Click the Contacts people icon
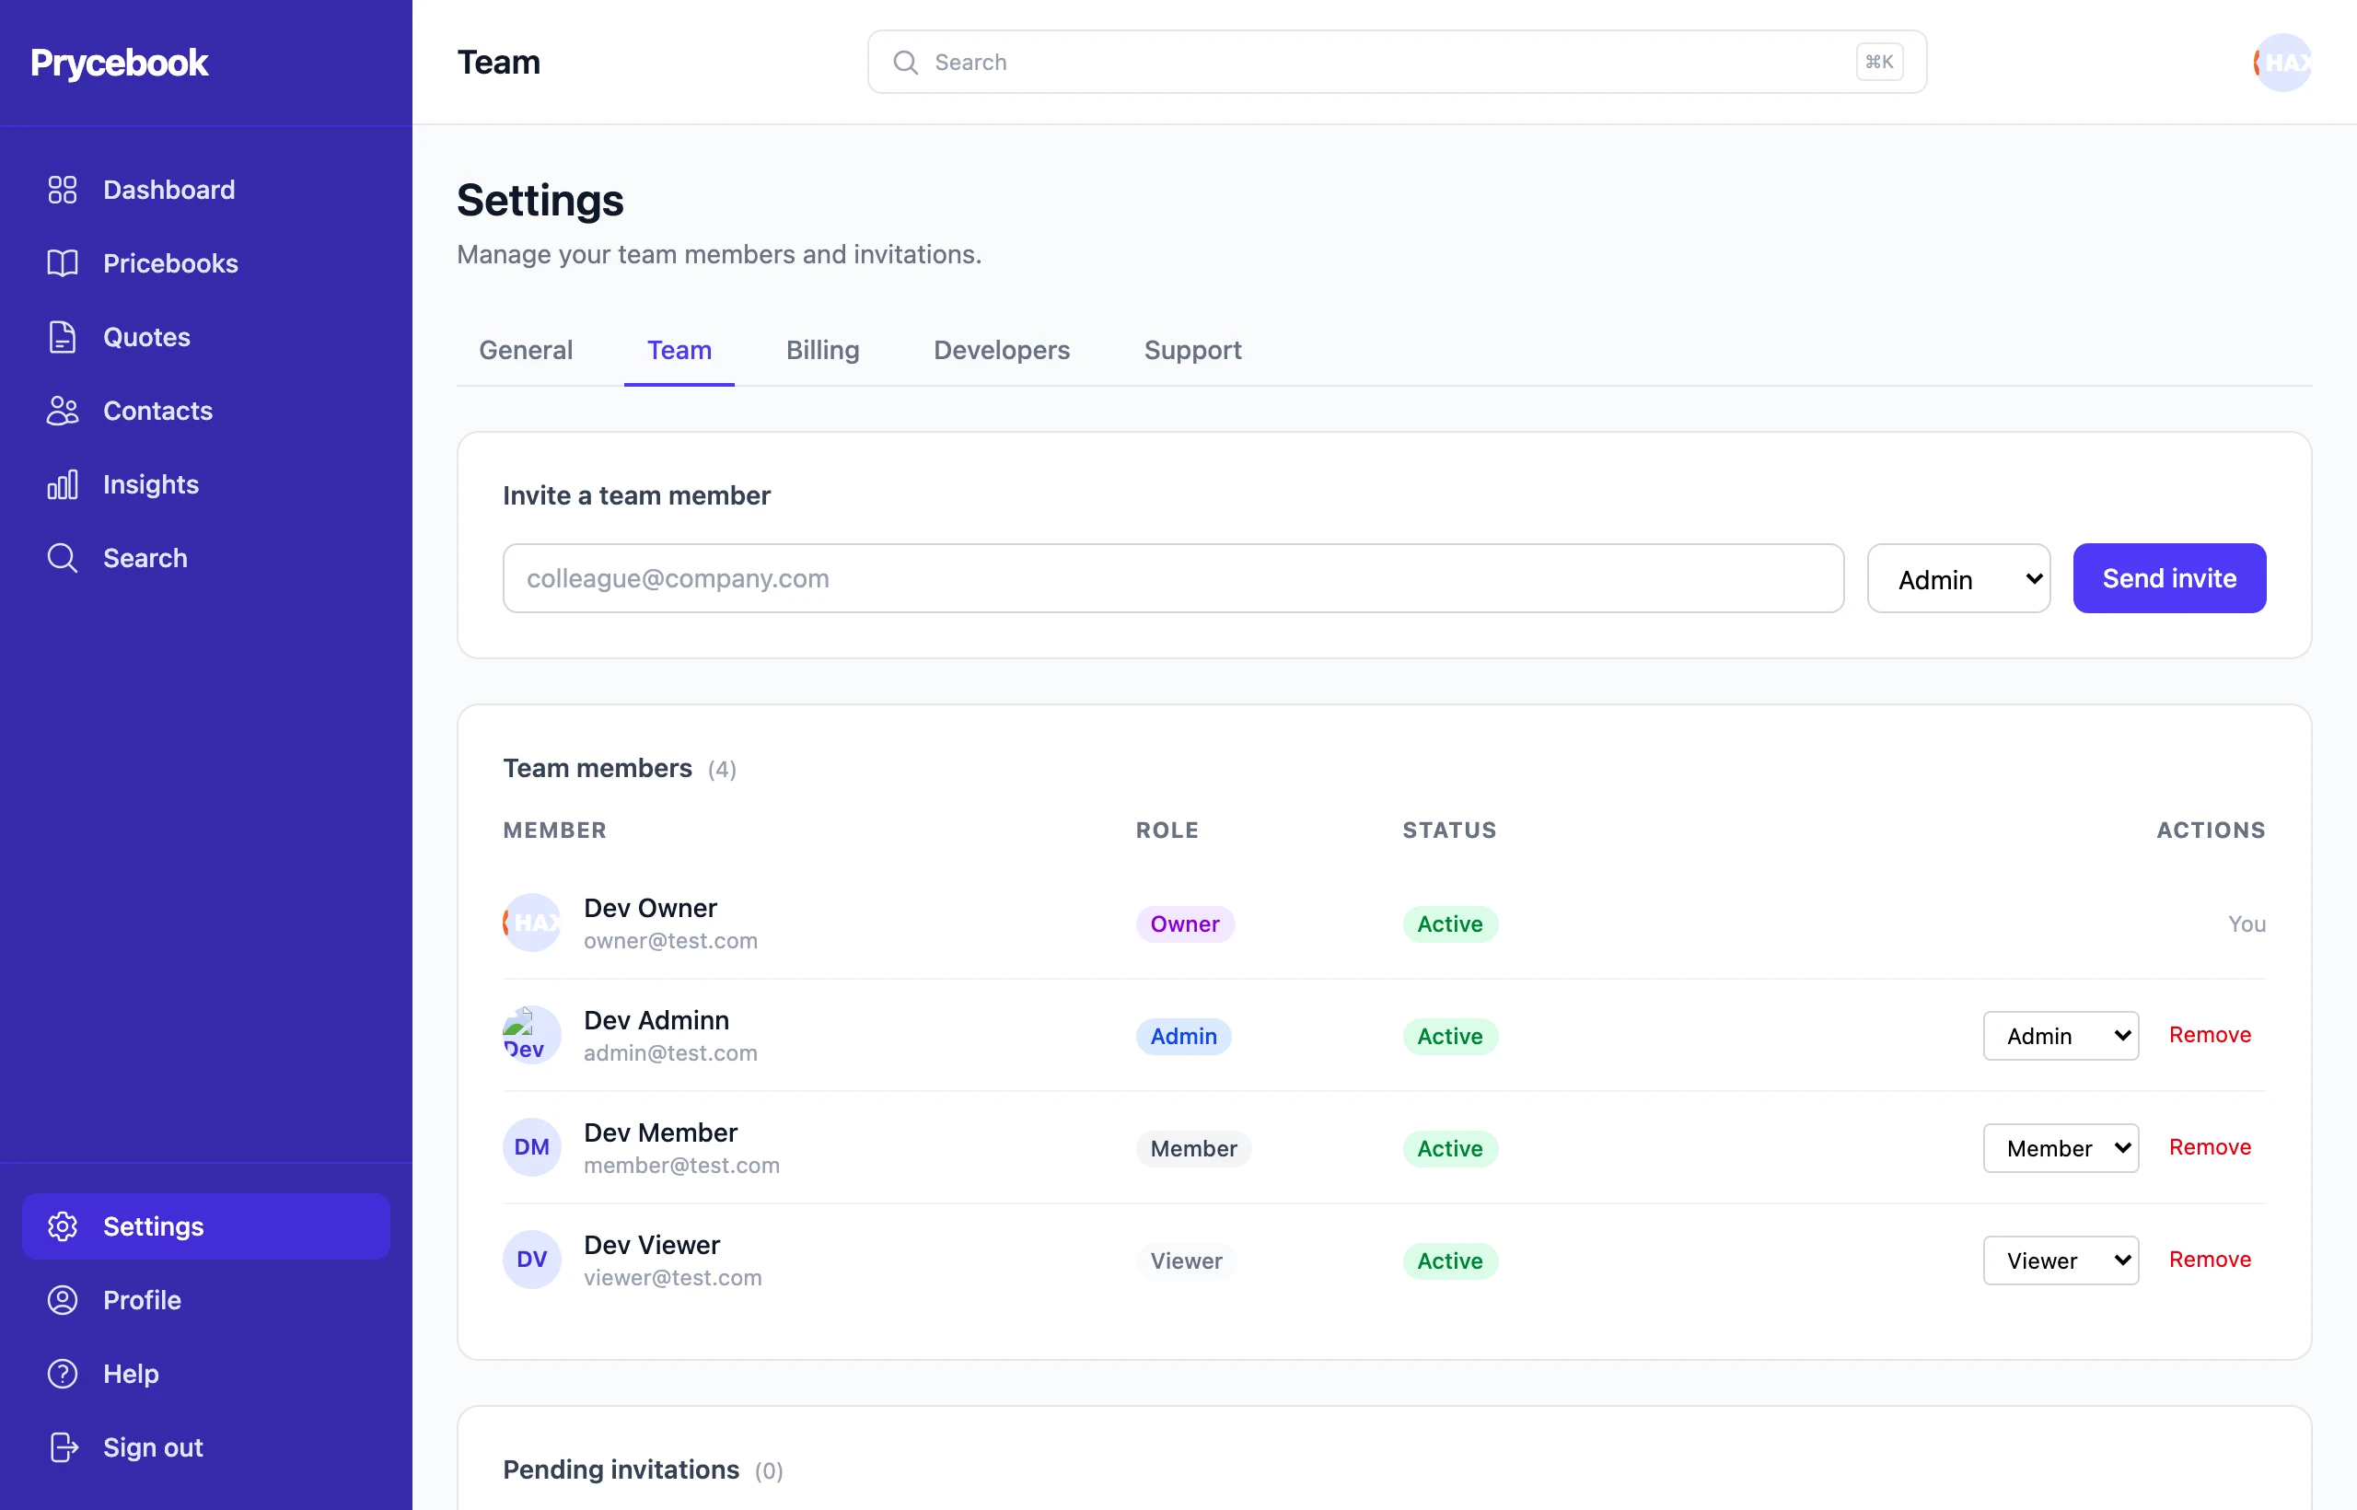This screenshot has width=2357, height=1510. point(62,410)
